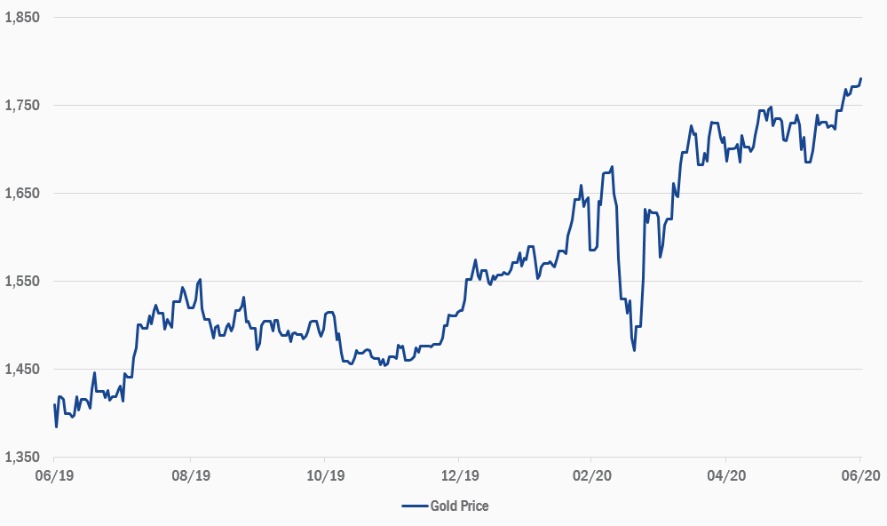Click the 1,350 y-axis label

tap(22, 457)
